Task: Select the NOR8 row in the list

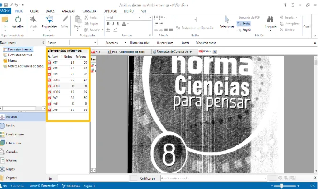Action: click(68, 86)
